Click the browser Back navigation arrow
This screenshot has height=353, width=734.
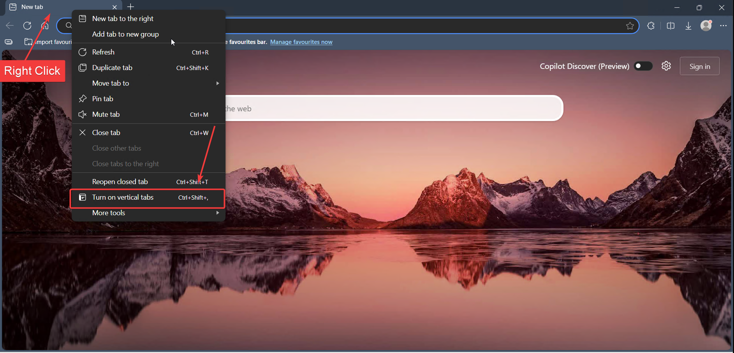tap(9, 26)
